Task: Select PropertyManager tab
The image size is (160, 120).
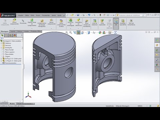Action: 6,35
